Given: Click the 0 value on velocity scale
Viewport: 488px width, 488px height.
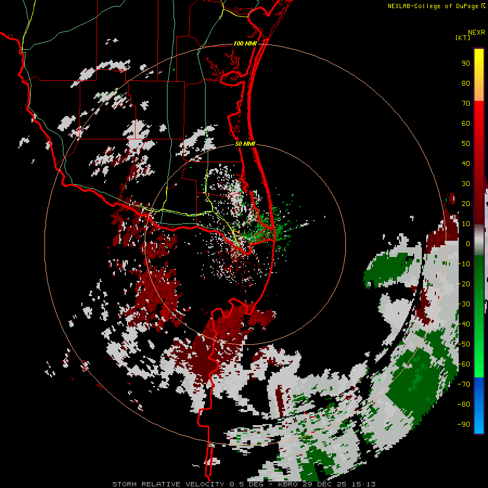Looking at the screenshot, I should click(x=468, y=244).
